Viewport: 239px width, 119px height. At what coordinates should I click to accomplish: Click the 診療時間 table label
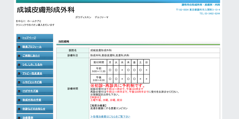coord(73,89)
